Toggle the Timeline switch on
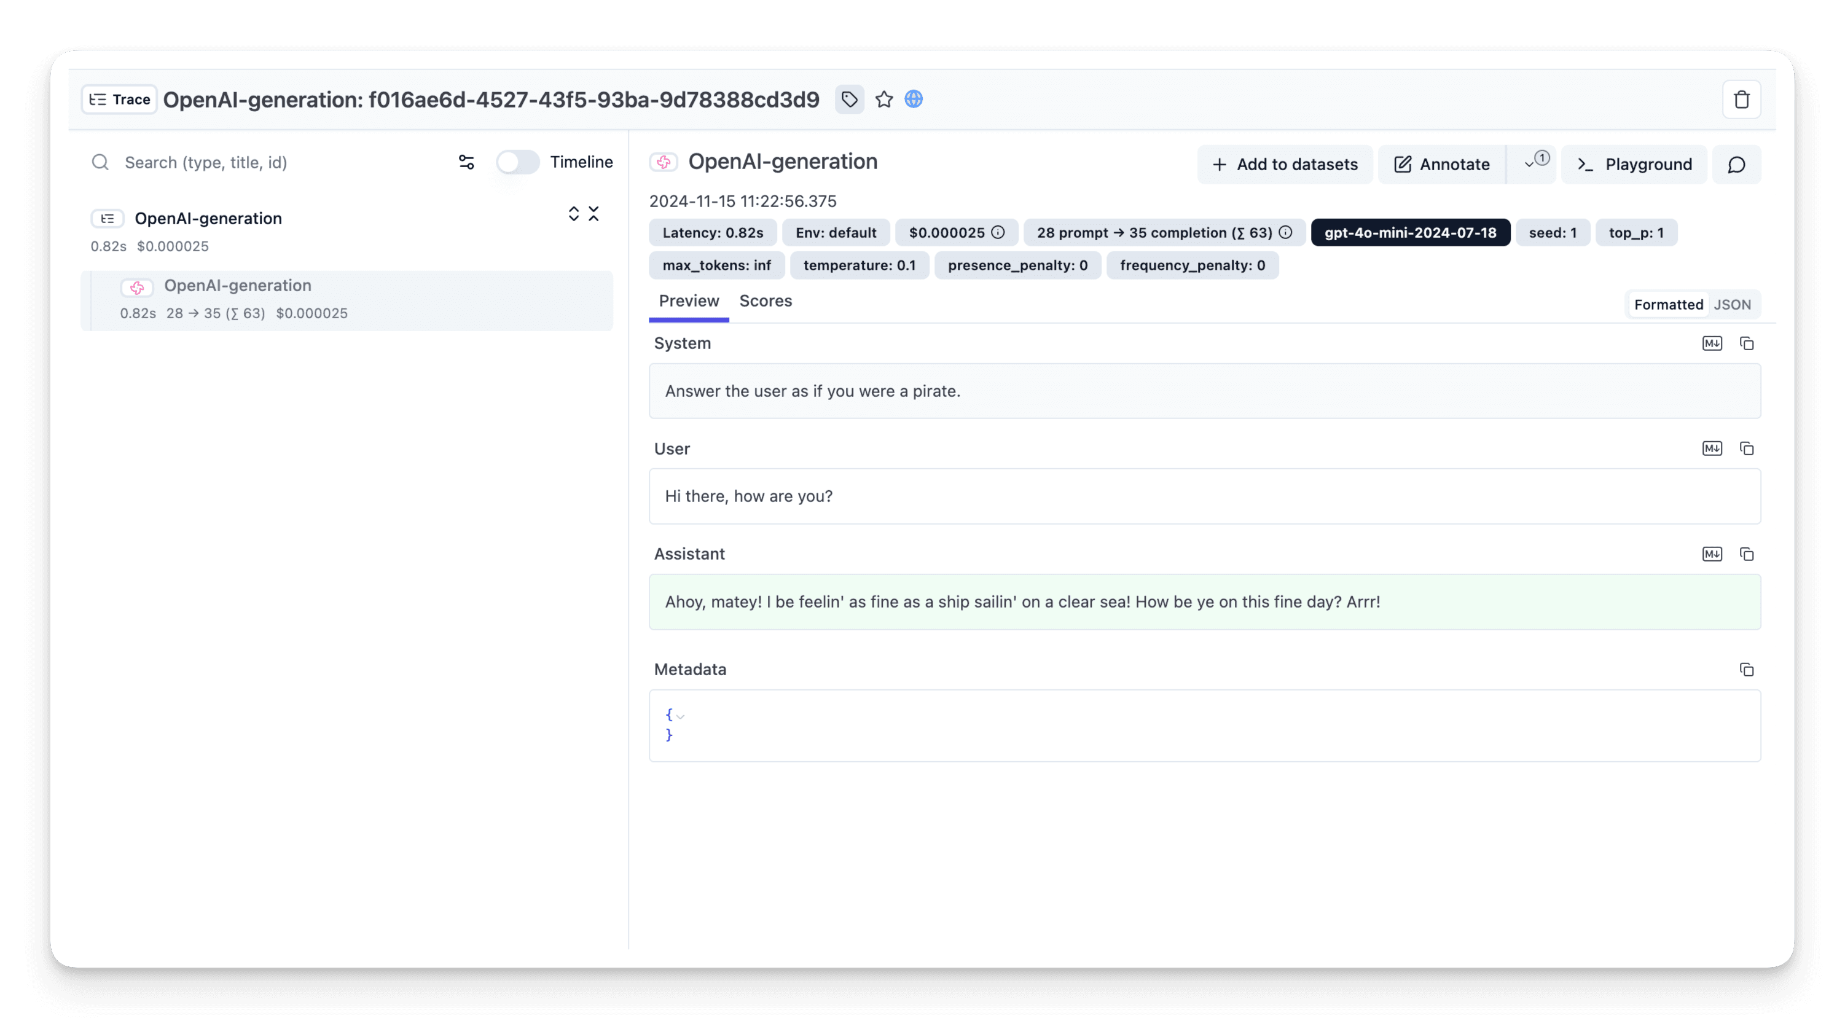The height and width of the screenshot is (1018, 1845). (x=518, y=163)
